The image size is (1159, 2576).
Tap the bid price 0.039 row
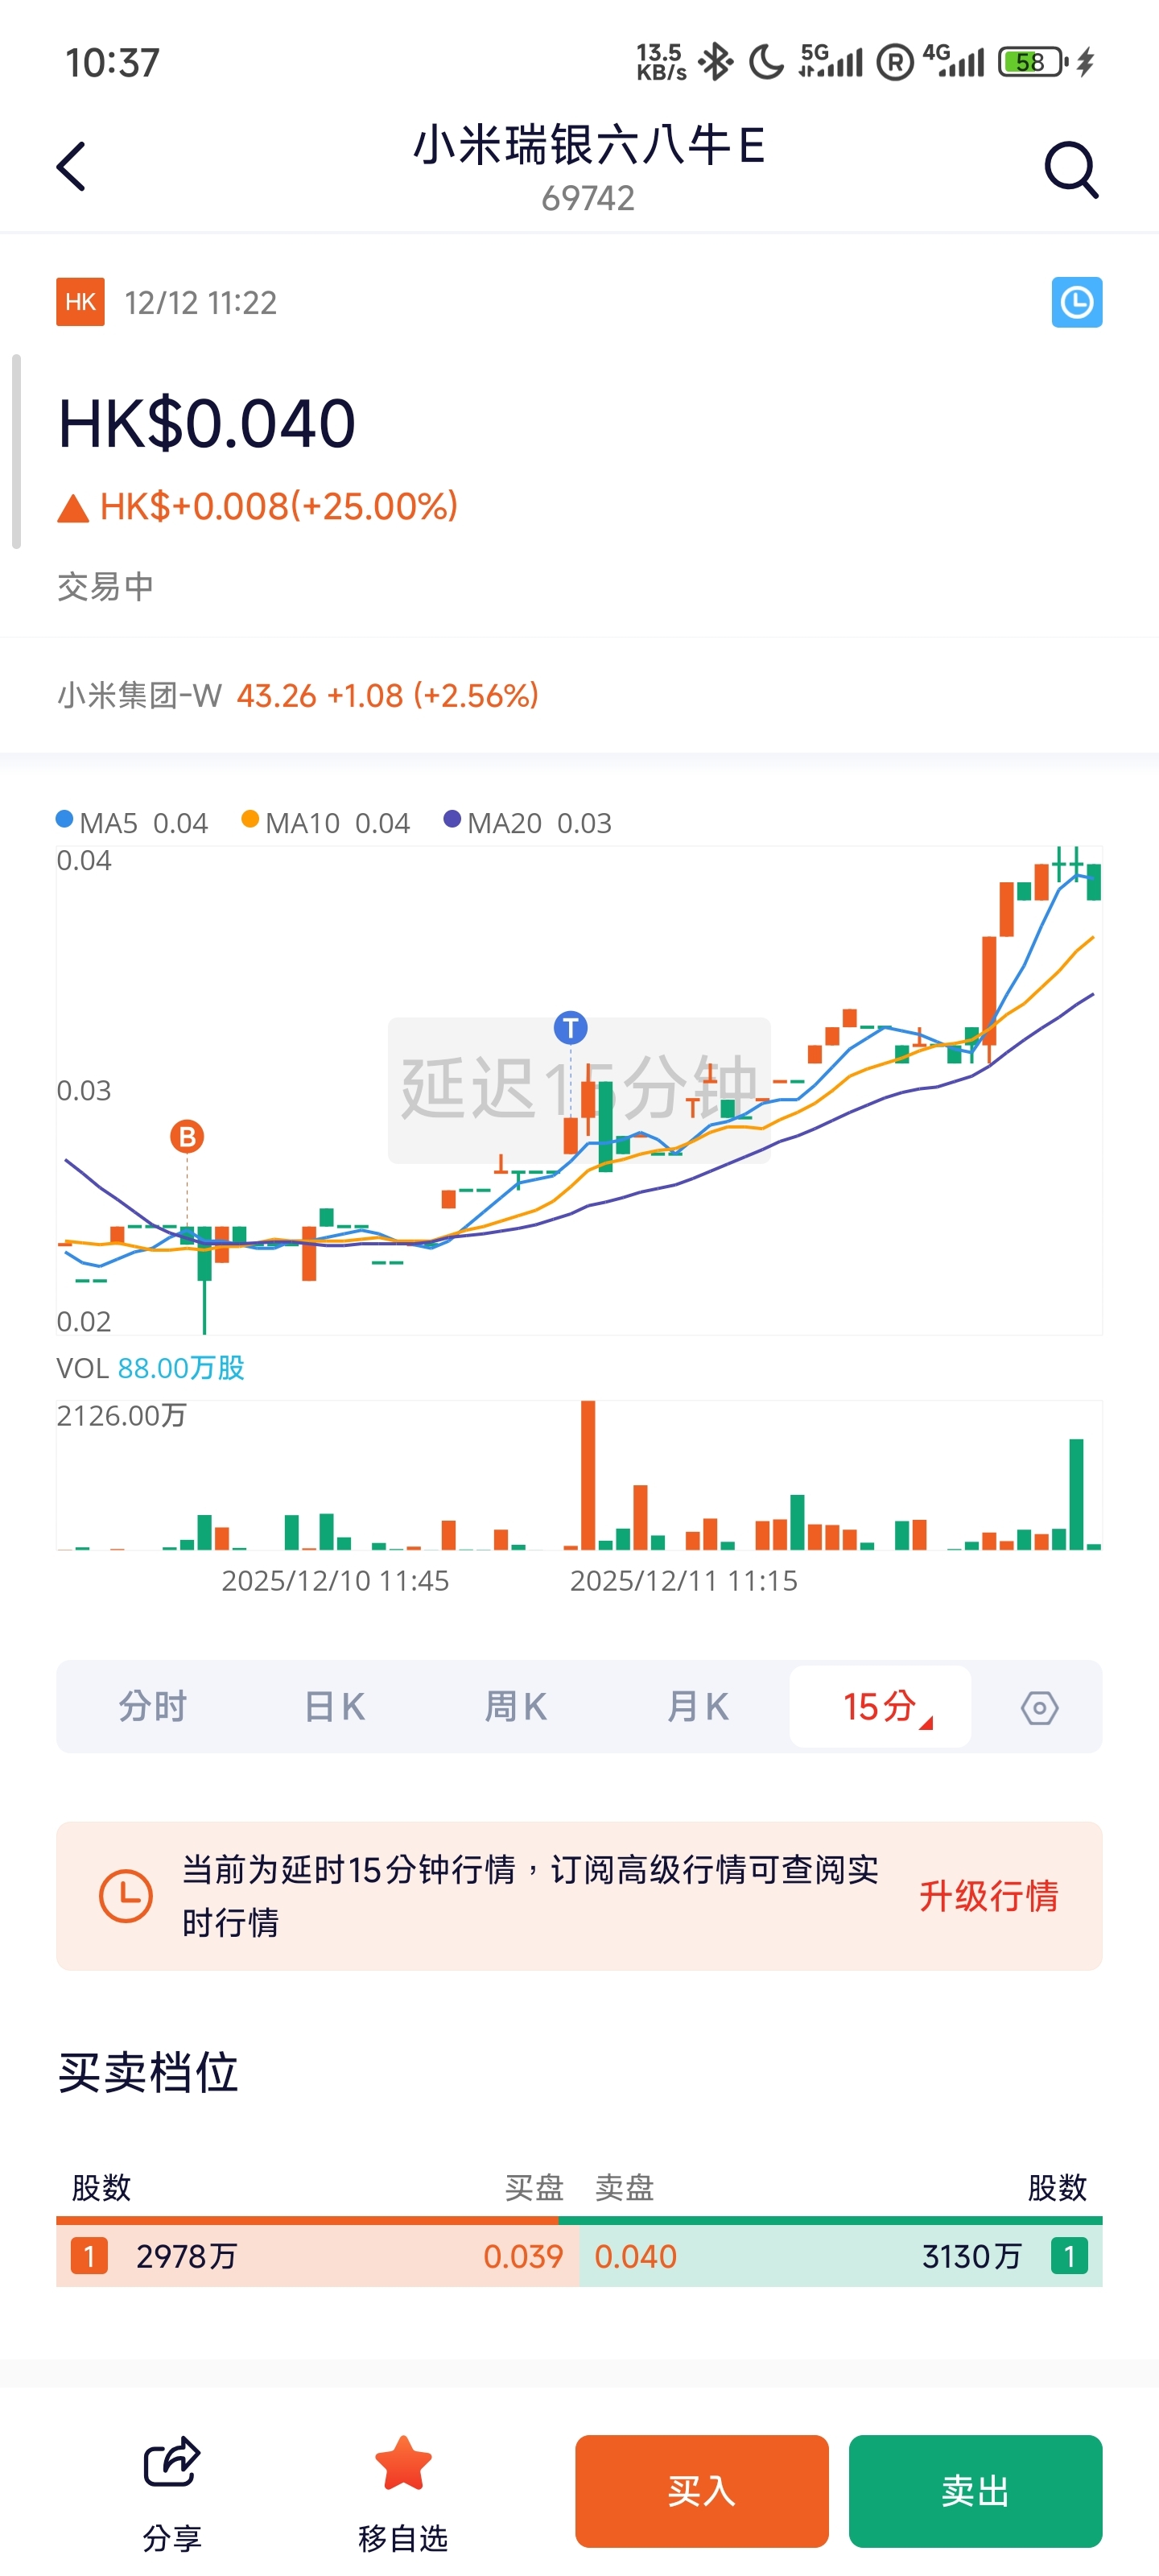tap(318, 2256)
